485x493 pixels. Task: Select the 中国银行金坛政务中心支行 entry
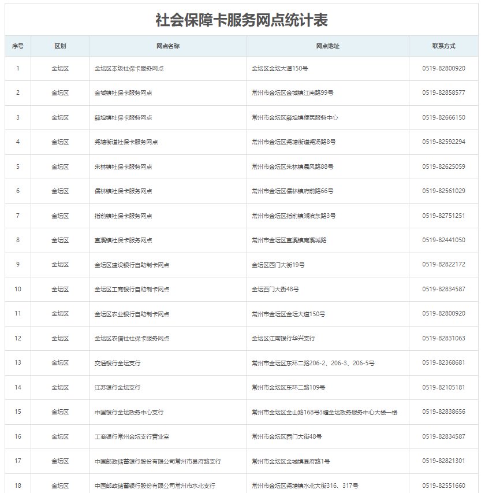pyautogui.click(x=129, y=412)
